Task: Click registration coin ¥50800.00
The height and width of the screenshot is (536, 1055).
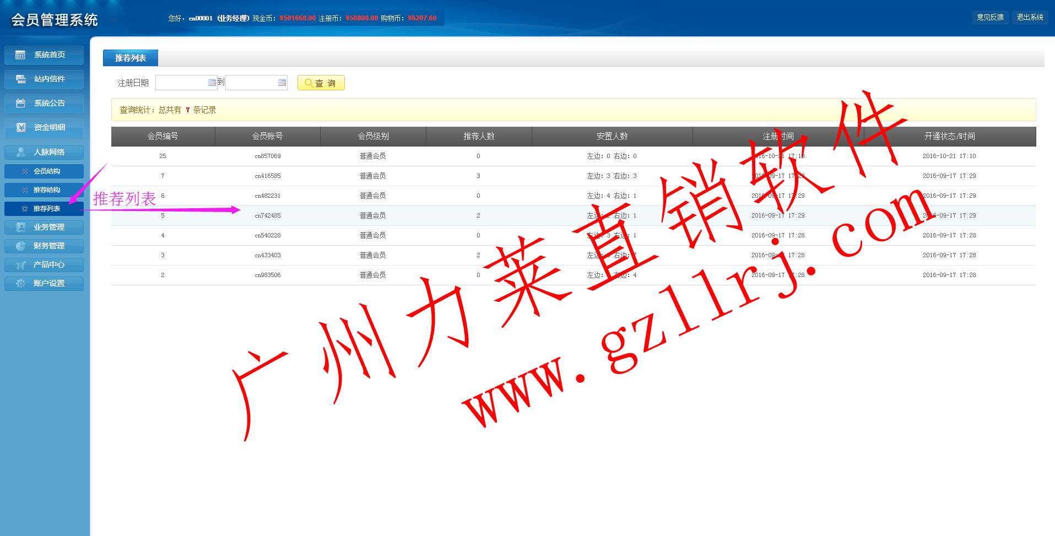Action: pyautogui.click(x=361, y=18)
